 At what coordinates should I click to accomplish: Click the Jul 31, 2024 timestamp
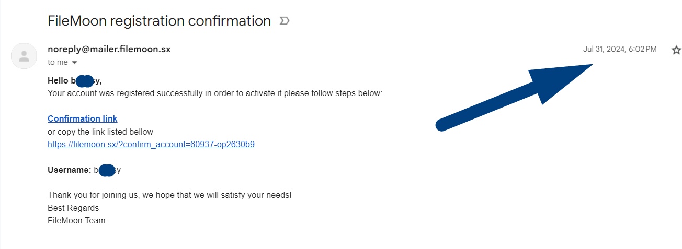coord(619,49)
